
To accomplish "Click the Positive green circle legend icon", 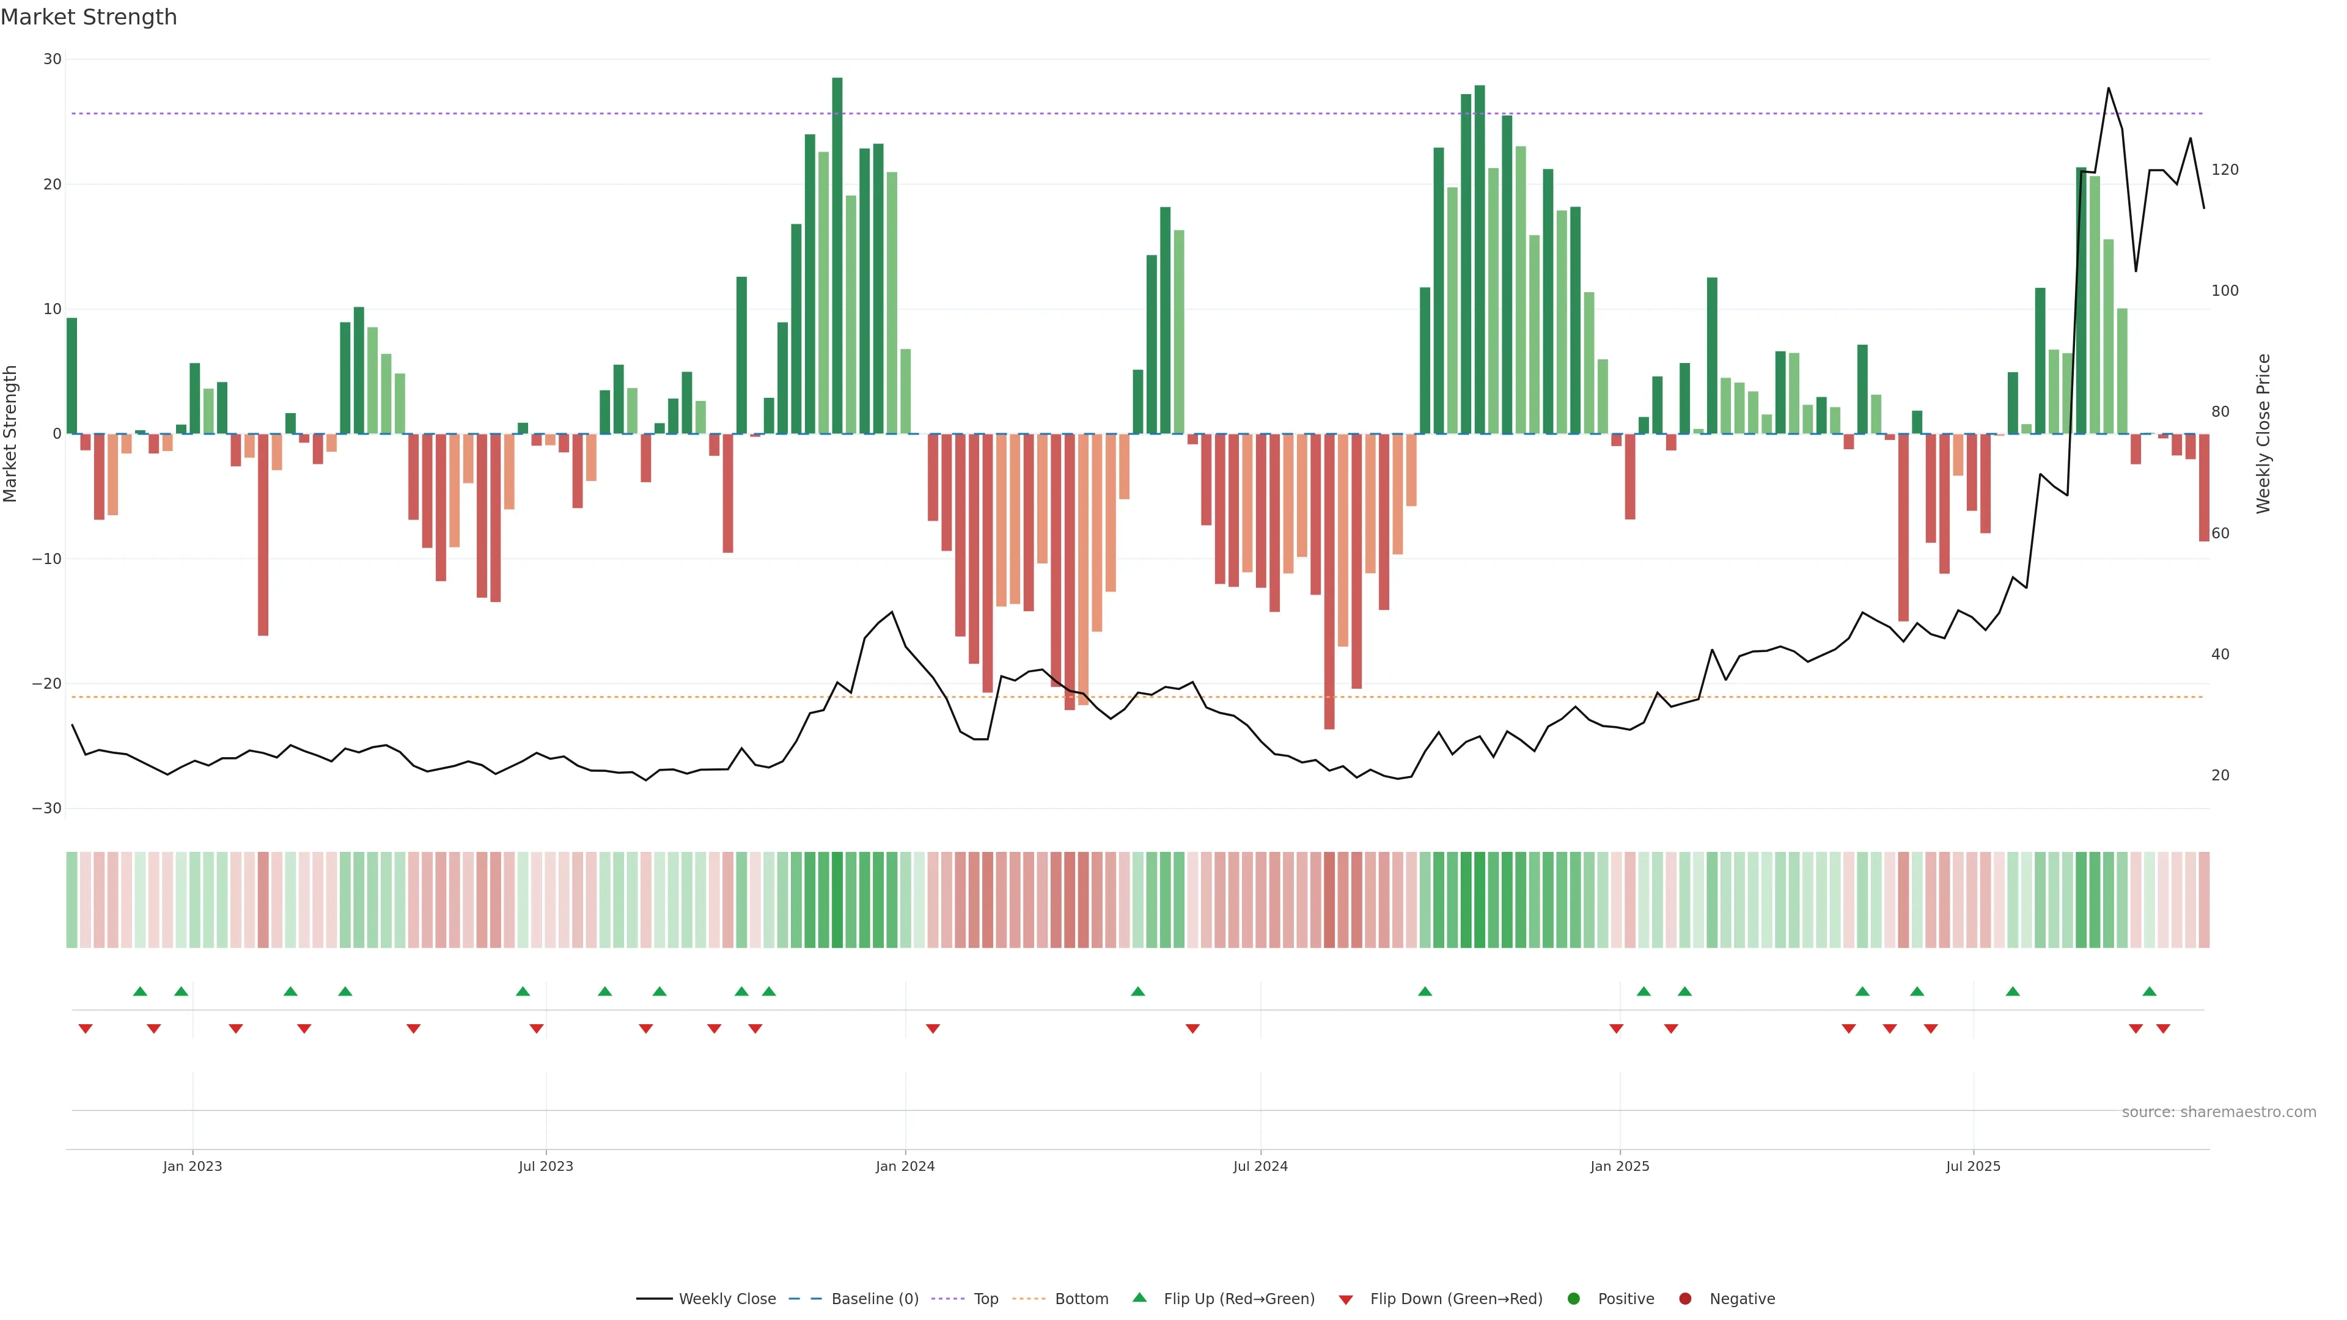I will (1573, 1299).
